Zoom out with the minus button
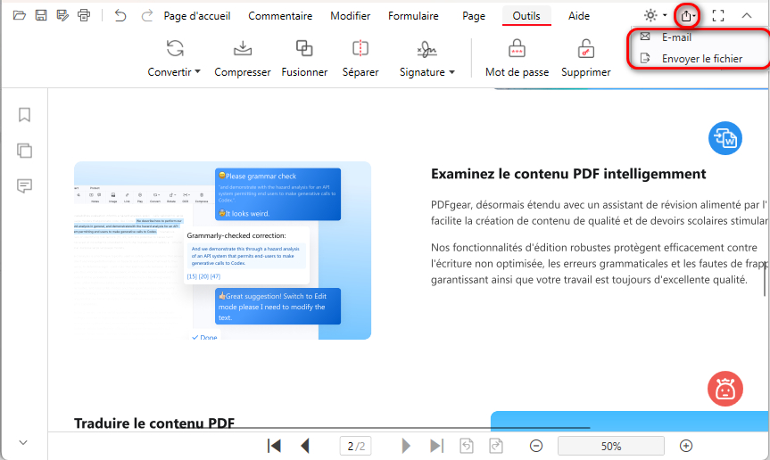 pos(536,446)
